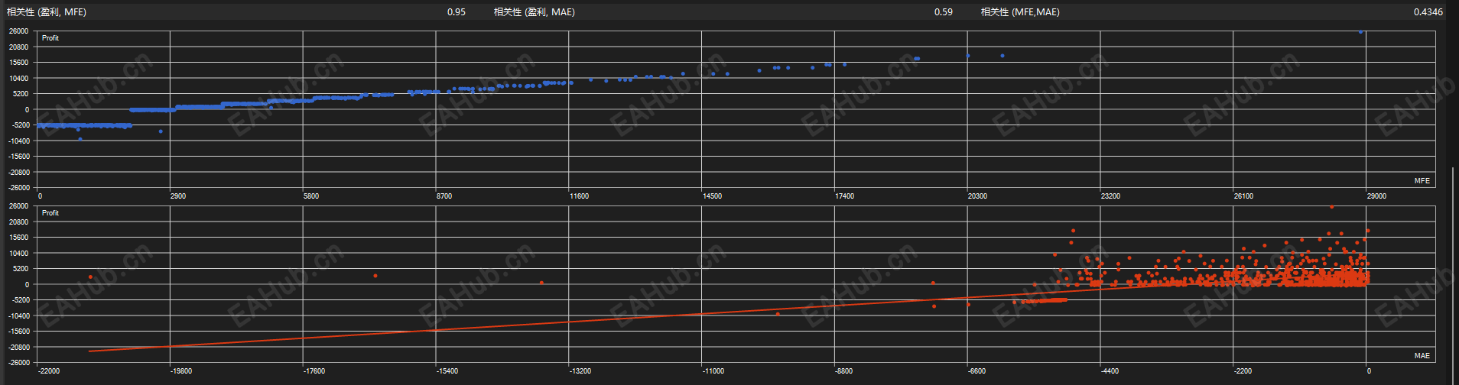
Task: Click the Profit label in MFE chart
Action: click(50, 38)
